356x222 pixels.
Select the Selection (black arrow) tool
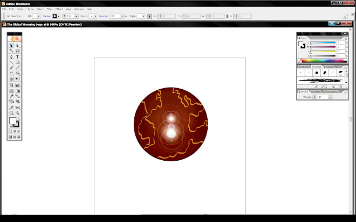[x=11, y=46]
